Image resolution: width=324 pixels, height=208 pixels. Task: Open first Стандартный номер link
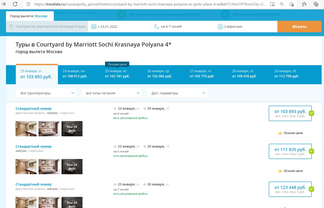(33, 109)
